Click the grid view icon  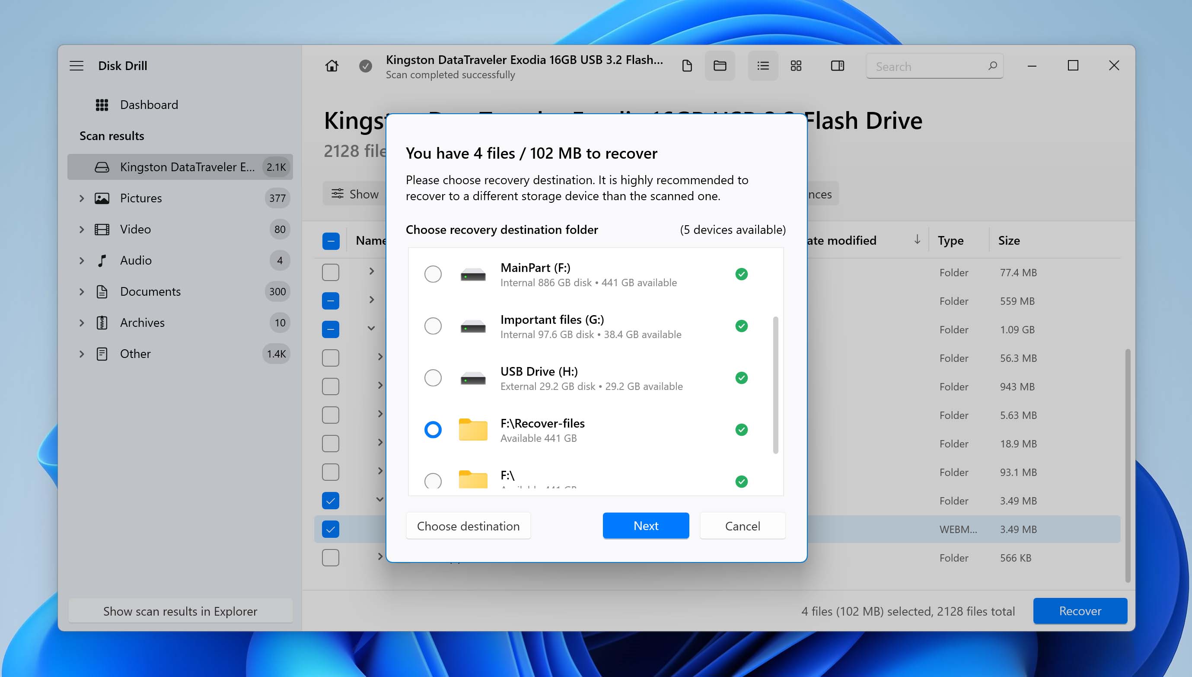[796, 65]
